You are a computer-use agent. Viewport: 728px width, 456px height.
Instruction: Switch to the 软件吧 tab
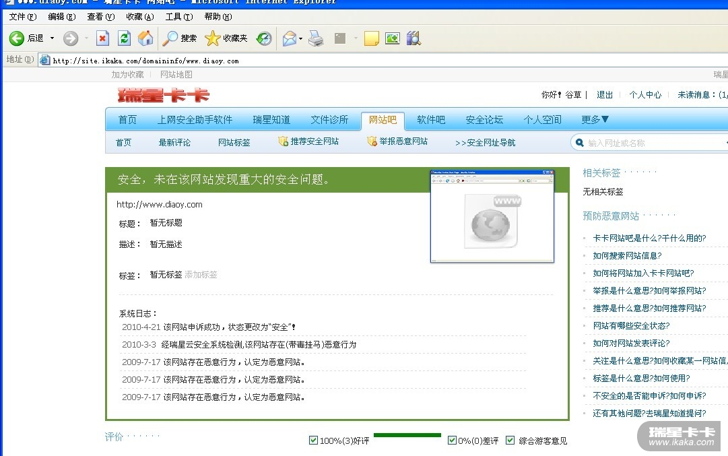[x=431, y=120]
